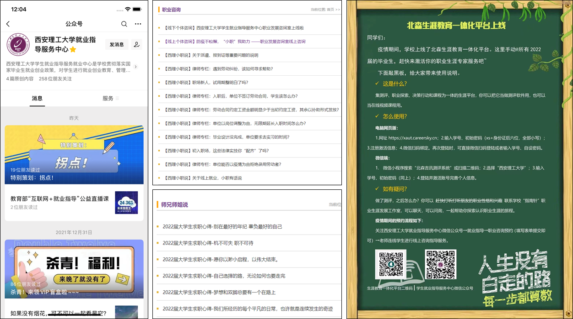Click the 发消息 button

pos(117,44)
